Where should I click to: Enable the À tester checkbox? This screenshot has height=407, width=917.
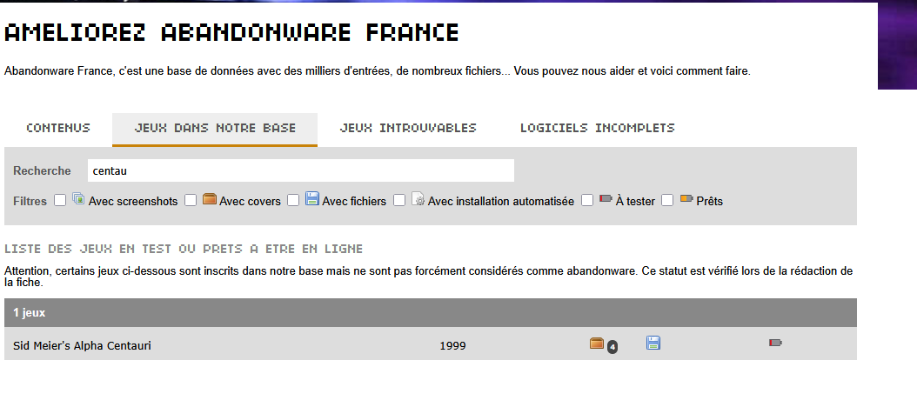(x=587, y=201)
